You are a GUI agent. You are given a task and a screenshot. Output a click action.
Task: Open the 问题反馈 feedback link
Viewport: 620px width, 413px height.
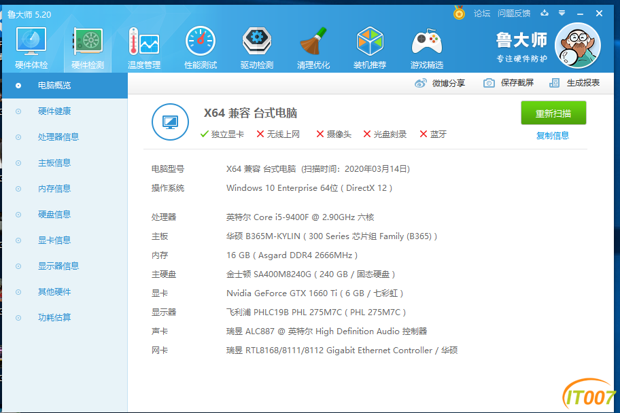(514, 14)
